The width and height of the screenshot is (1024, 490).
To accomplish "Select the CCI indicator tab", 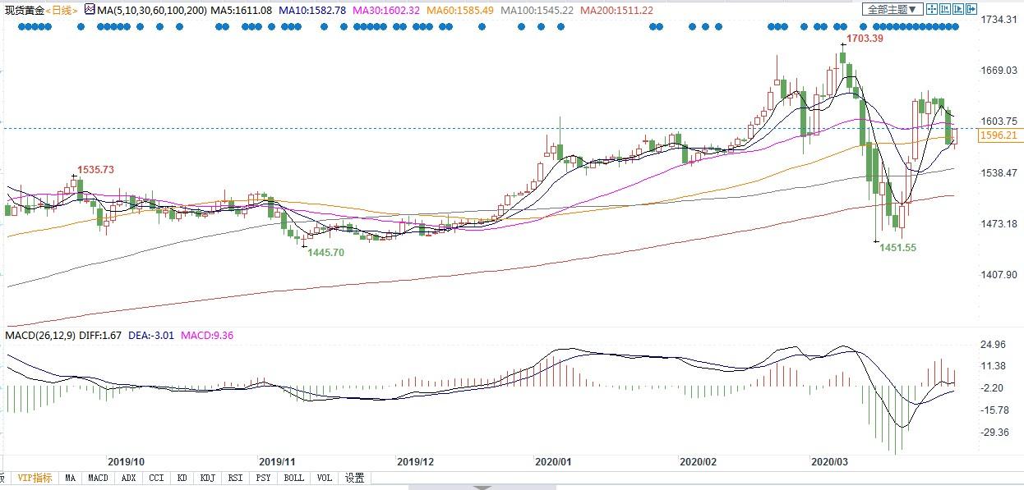I will (x=156, y=478).
